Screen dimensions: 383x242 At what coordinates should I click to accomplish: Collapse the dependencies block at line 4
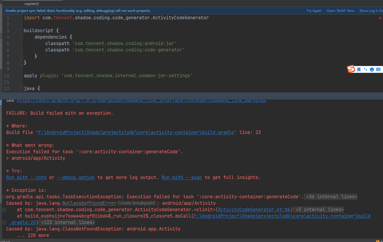(21, 37)
